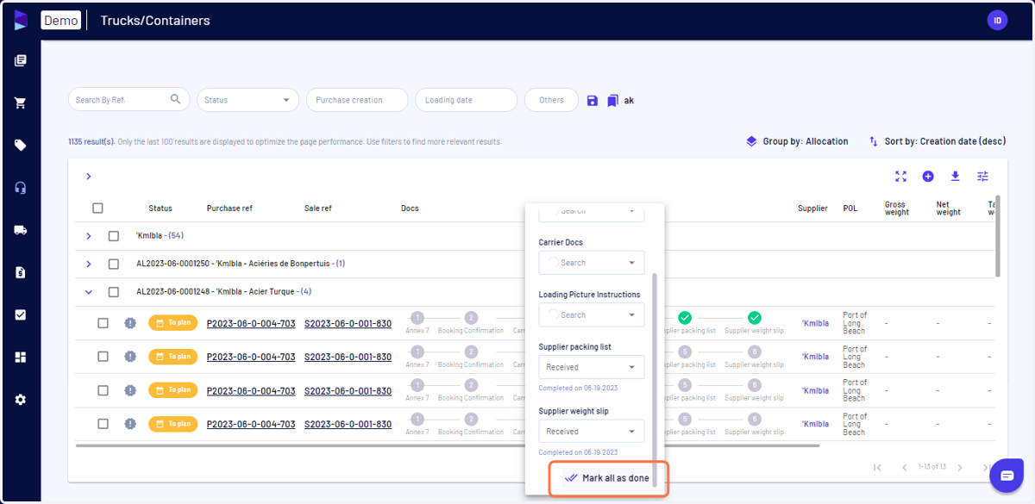Open the column settings sliders icon
Screen dimensions: 1035x504
982,176
